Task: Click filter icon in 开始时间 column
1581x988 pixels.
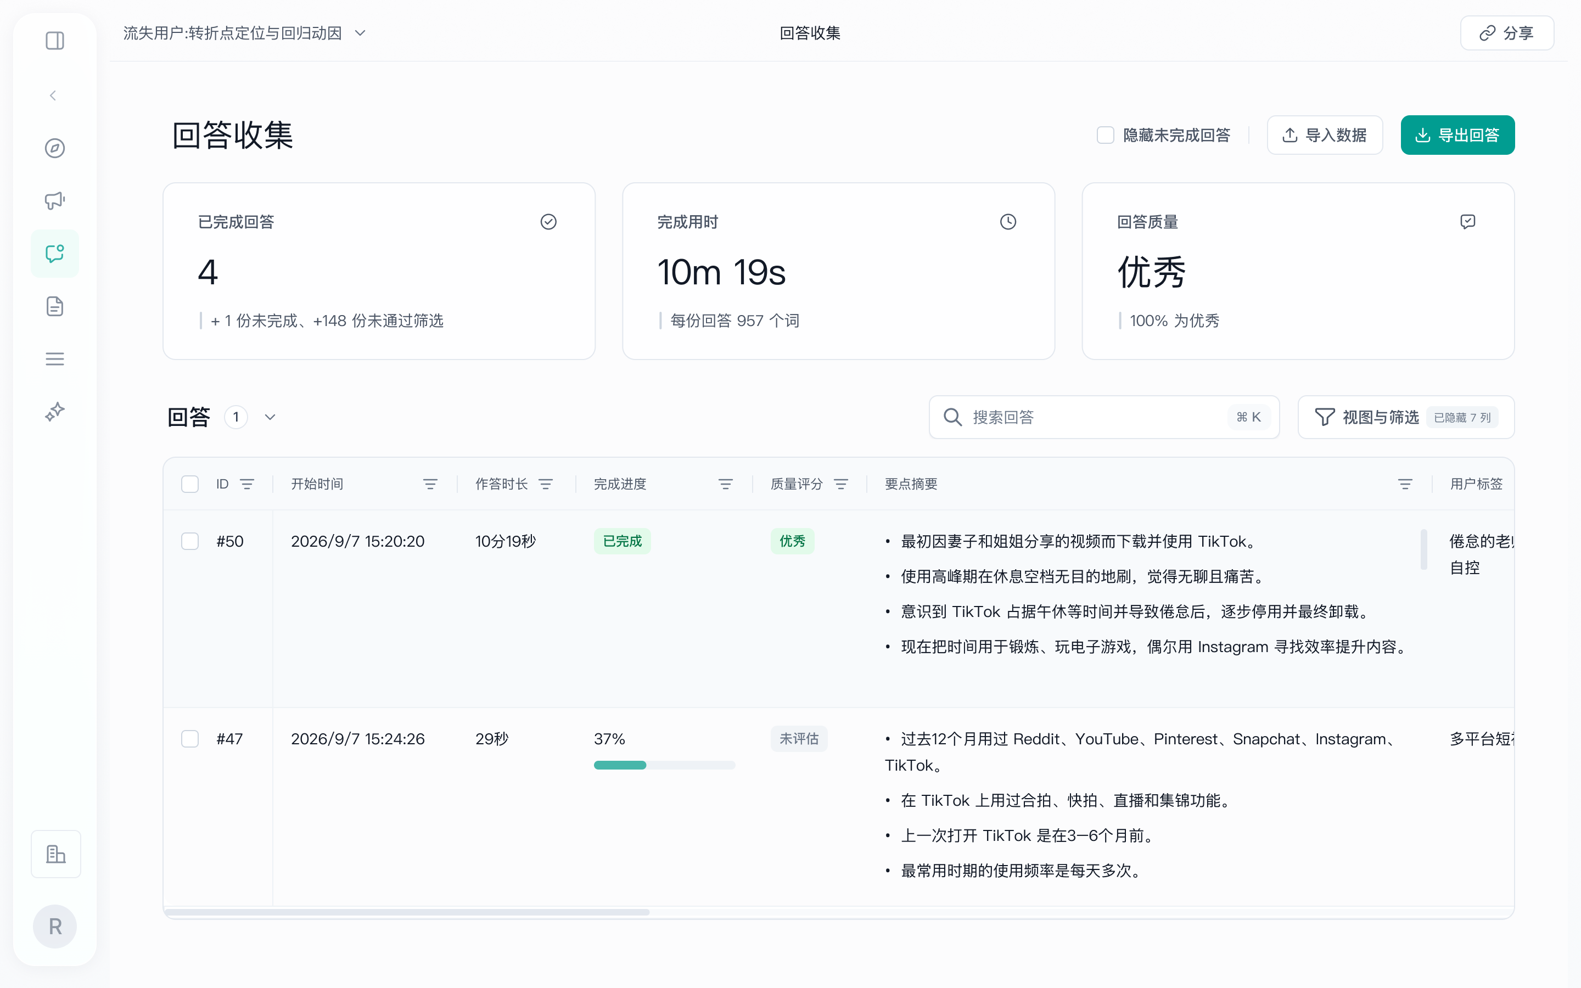Action: pyautogui.click(x=430, y=484)
